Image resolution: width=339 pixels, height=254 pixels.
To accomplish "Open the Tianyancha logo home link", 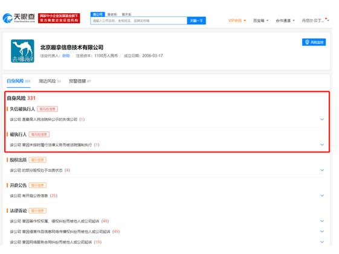I will (19, 18).
